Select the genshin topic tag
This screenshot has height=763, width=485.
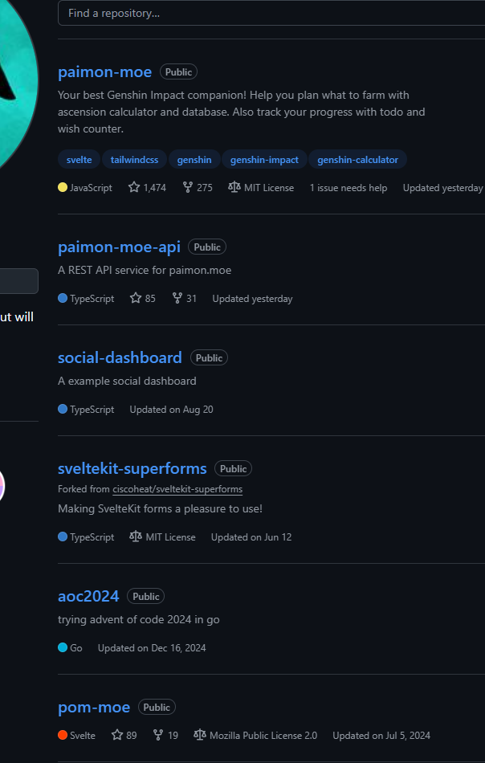194,160
